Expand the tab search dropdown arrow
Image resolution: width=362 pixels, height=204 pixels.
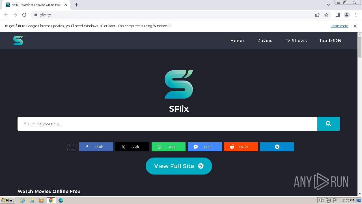coord(328,5)
